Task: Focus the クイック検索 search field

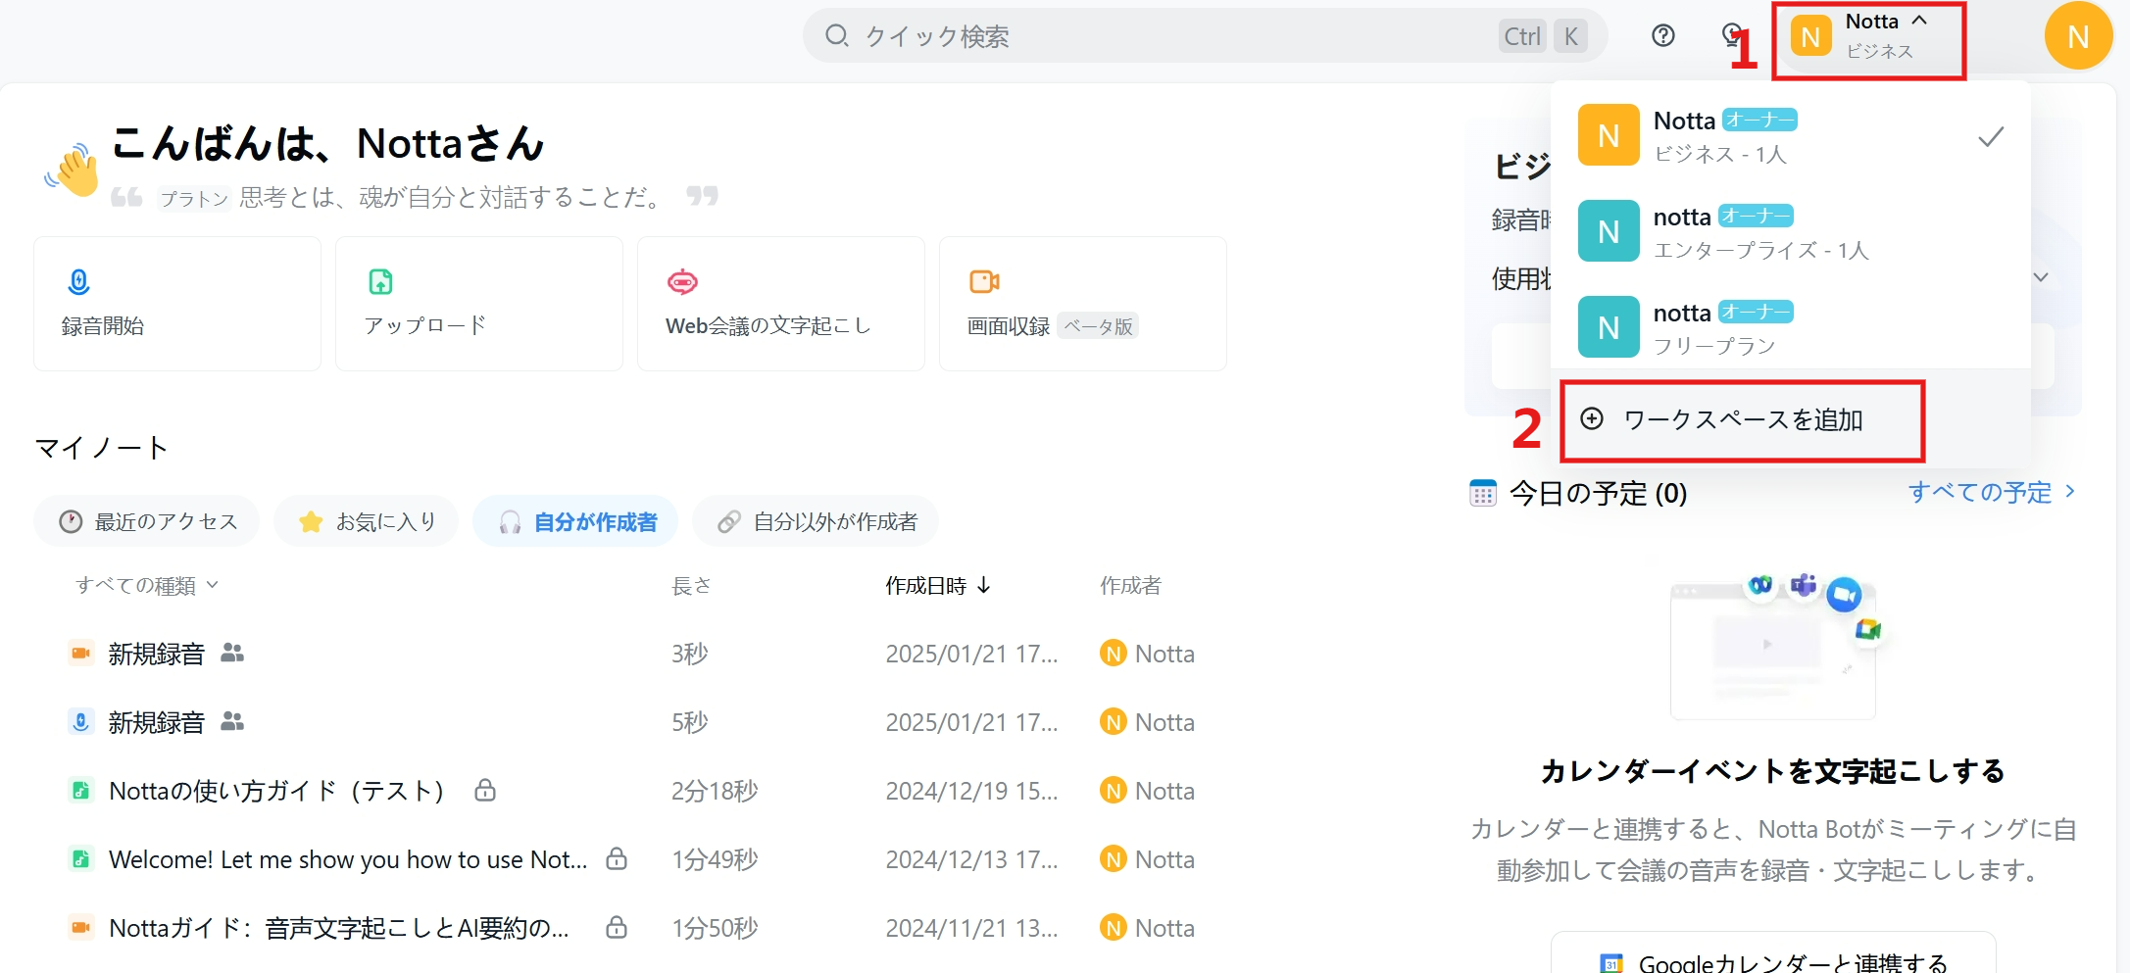Action: pyautogui.click(x=1205, y=36)
